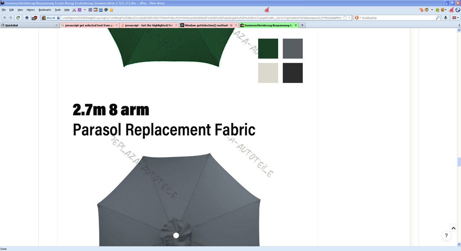
Task: Click the search magnifier icon
Action: point(438,18)
